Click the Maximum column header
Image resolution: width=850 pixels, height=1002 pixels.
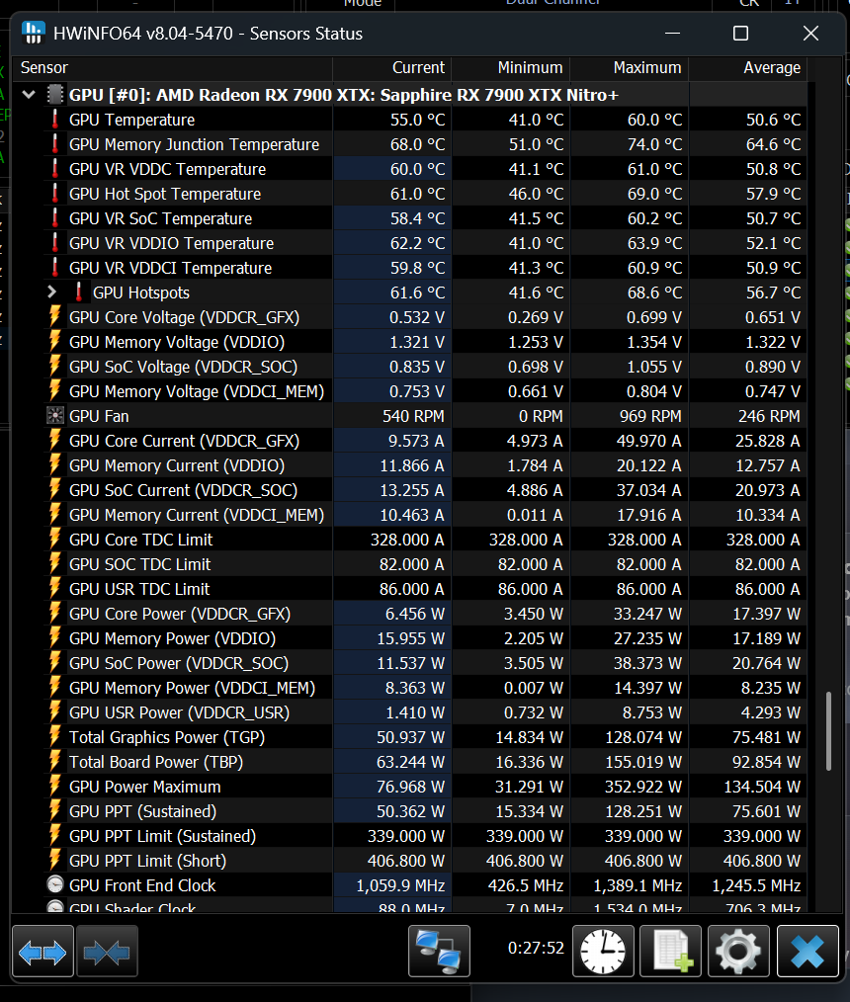click(629, 68)
